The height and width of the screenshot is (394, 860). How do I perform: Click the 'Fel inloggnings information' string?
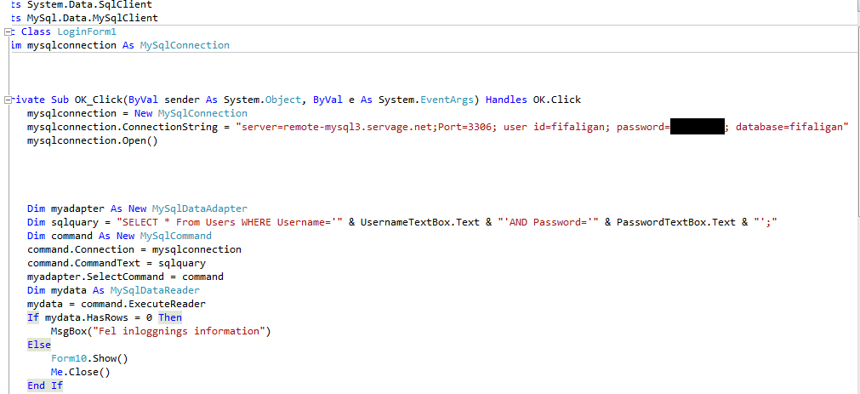179,331
